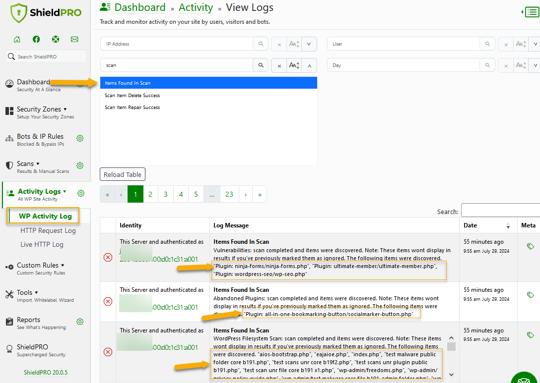Open the Facebook icon link
This screenshot has height=383, width=540.
click(36, 39)
